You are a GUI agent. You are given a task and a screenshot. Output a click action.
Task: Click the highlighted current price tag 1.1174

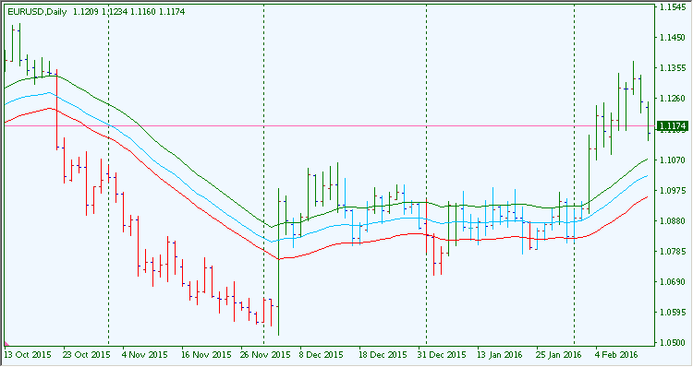pos(673,126)
